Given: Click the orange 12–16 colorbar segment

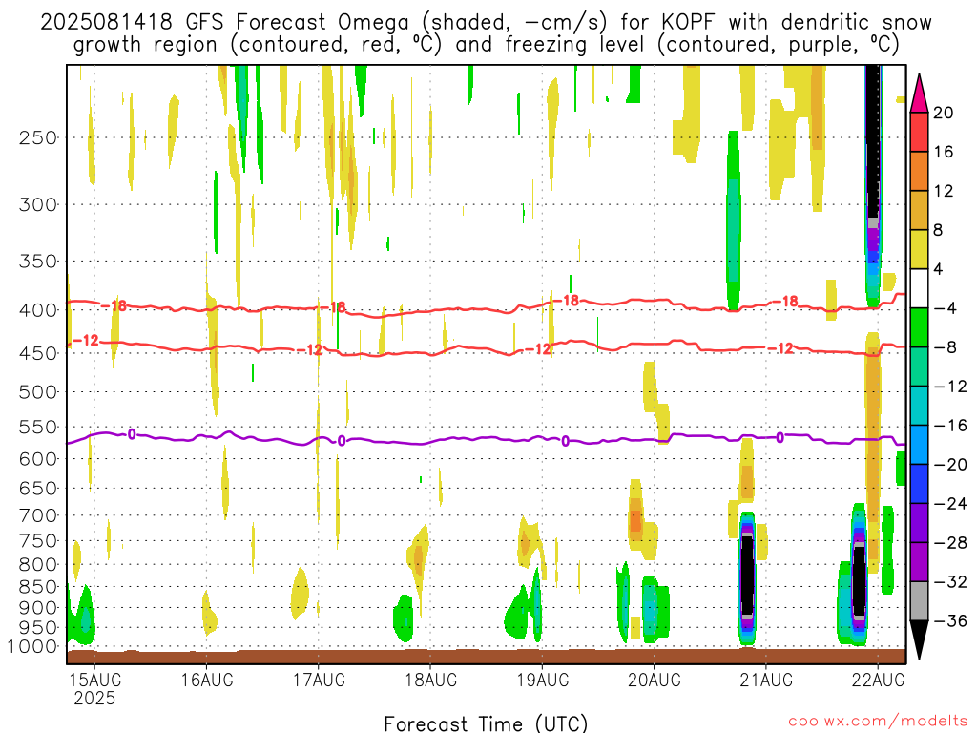Looking at the screenshot, I should click(919, 172).
